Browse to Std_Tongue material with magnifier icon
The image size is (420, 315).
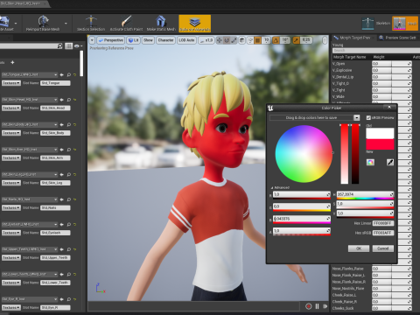[x=69, y=74]
